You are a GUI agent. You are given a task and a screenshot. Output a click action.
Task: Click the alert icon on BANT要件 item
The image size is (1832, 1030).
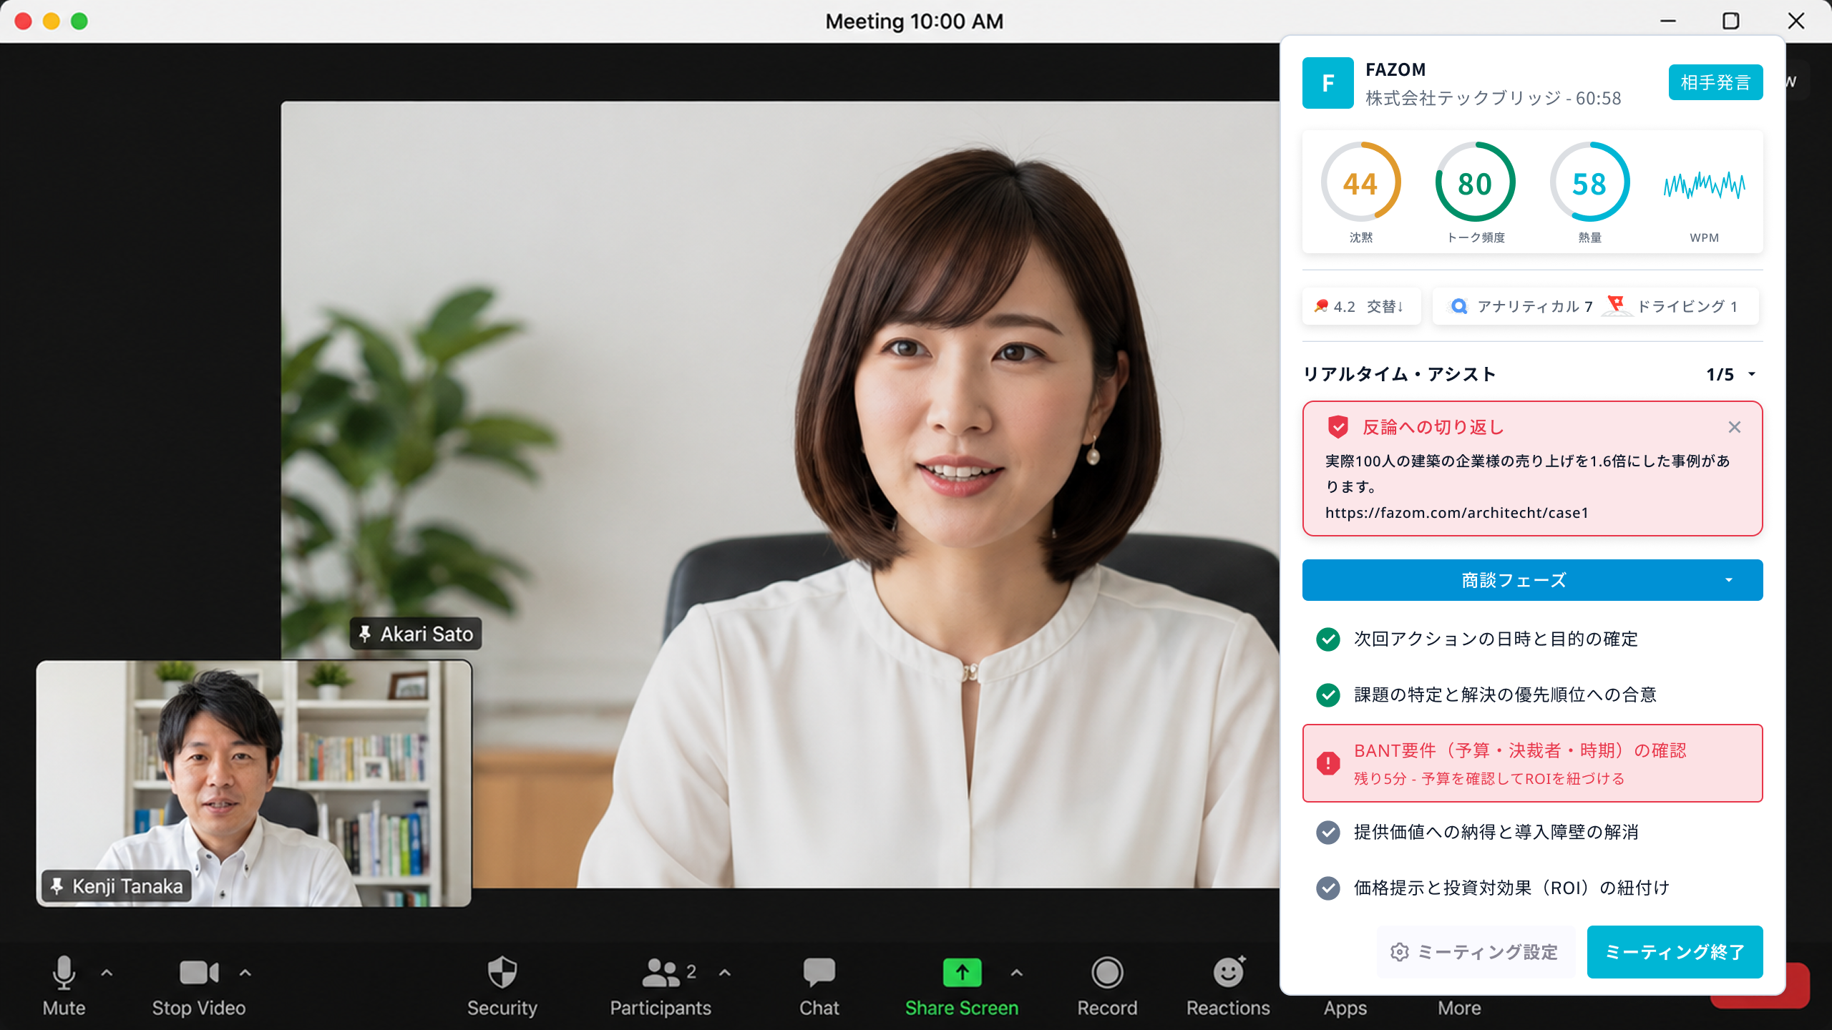[1328, 763]
